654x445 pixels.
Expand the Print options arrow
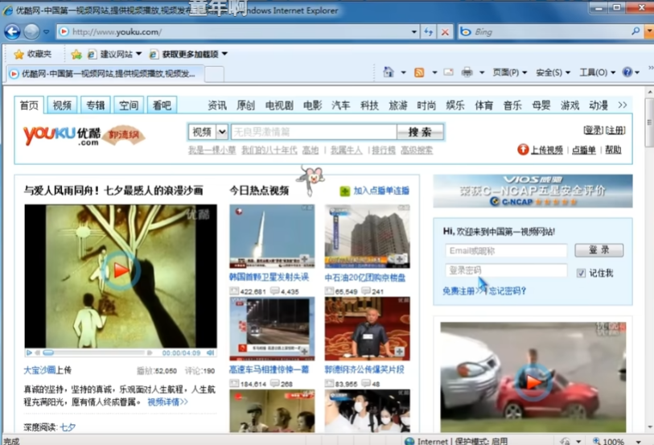pyautogui.click(x=482, y=72)
